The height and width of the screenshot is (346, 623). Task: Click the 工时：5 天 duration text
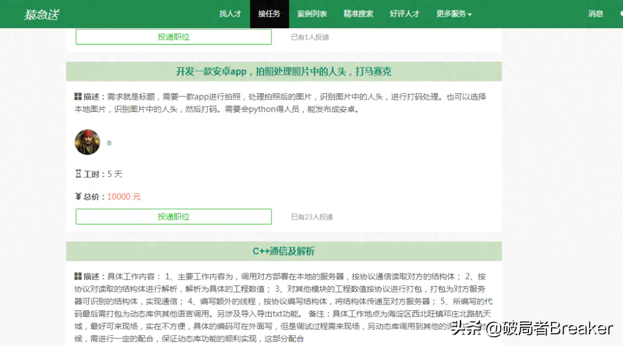[x=103, y=174]
